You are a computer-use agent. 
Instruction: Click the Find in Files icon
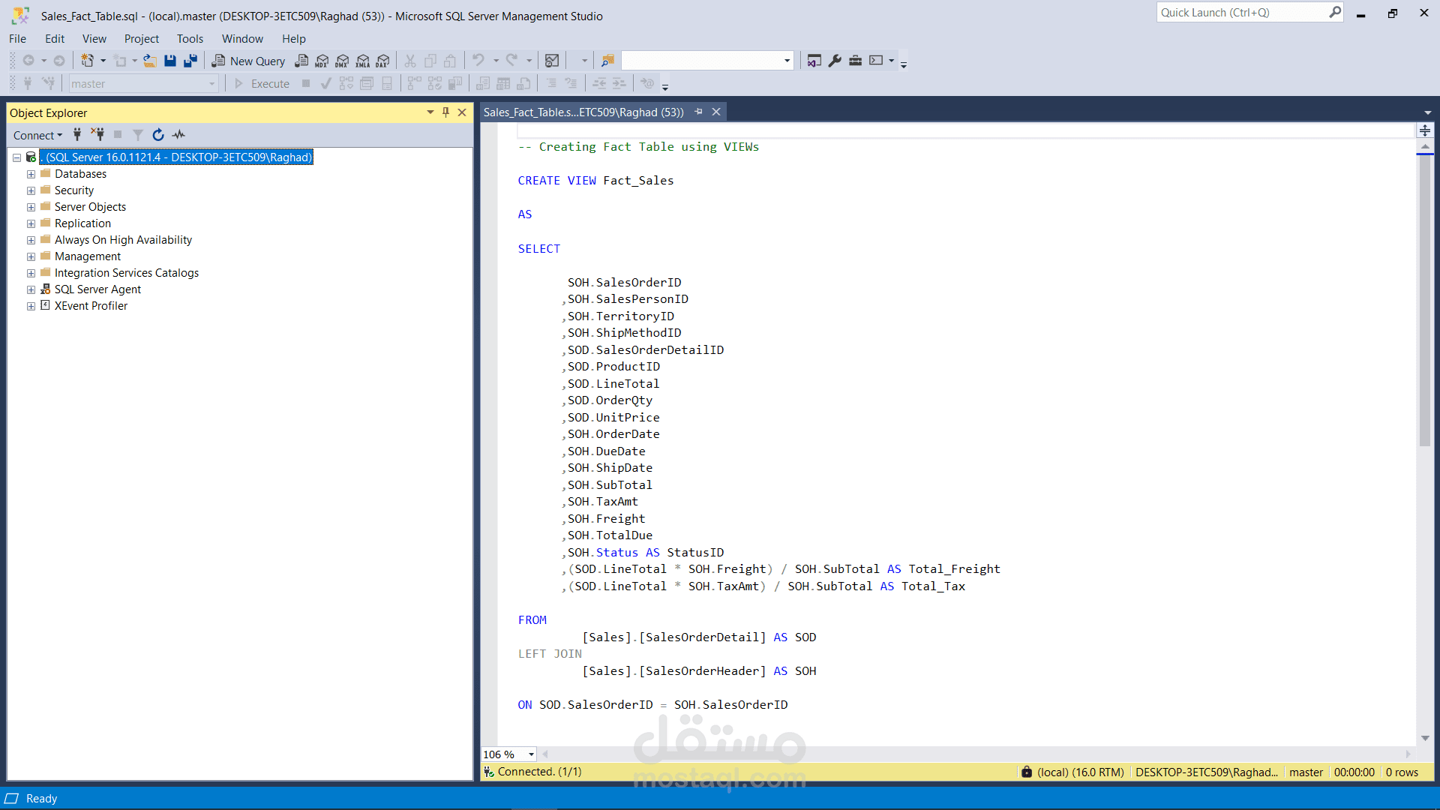coord(607,61)
